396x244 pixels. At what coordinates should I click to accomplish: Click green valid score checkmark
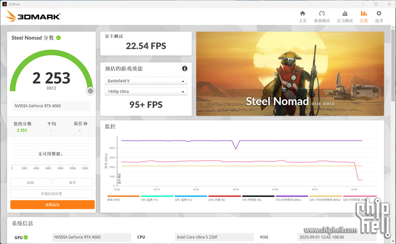pos(58,38)
